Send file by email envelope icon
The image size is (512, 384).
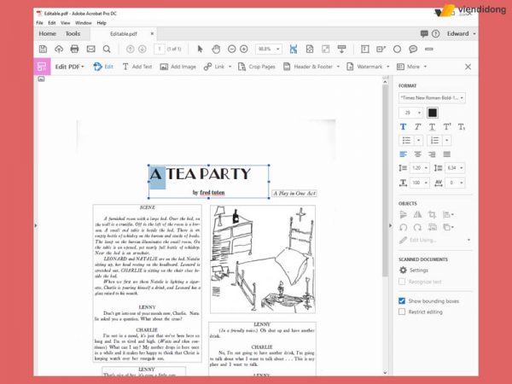pos(90,49)
